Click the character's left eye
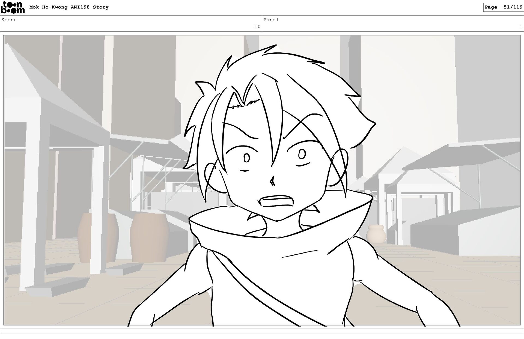 (x=246, y=158)
